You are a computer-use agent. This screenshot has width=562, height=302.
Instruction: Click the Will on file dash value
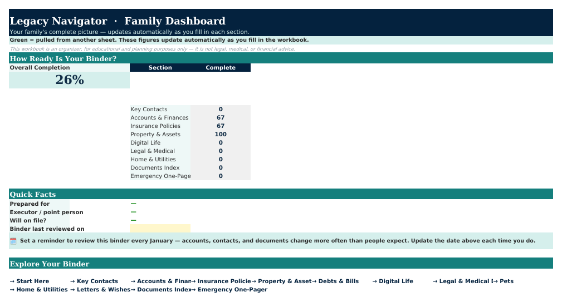(x=133, y=220)
